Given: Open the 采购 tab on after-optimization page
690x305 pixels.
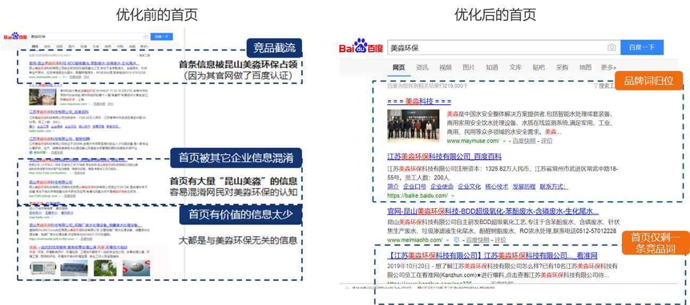Looking at the screenshot, I should 562,68.
